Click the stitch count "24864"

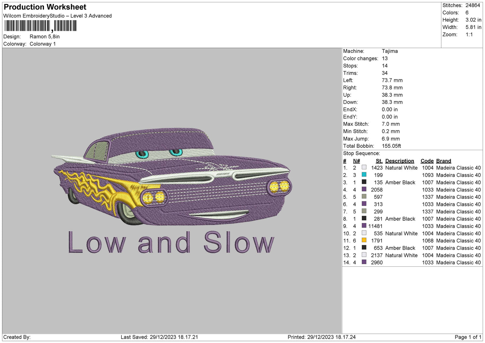tap(473, 5)
